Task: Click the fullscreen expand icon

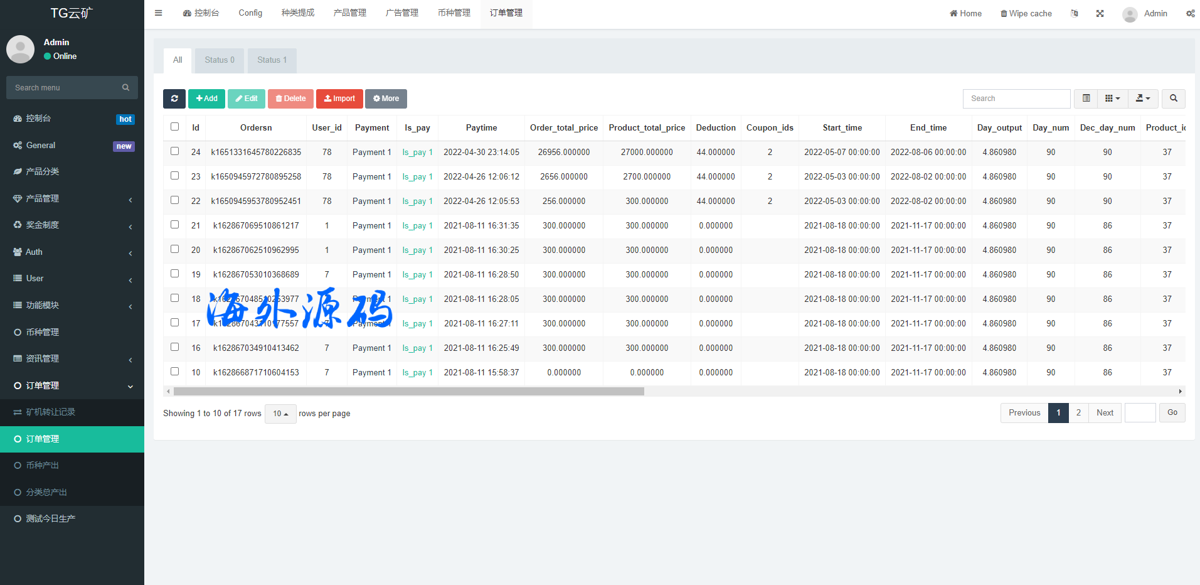Action: point(1100,13)
